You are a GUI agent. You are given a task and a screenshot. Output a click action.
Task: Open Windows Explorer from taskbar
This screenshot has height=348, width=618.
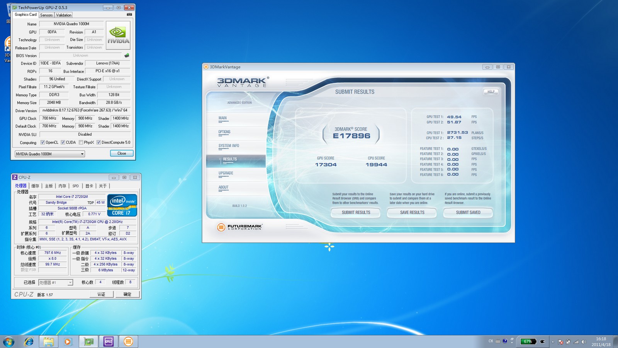click(x=48, y=341)
